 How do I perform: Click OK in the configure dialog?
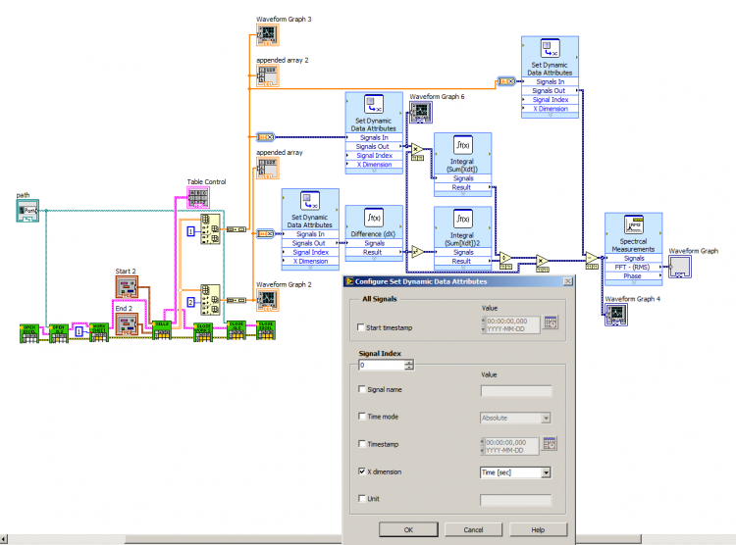tap(408, 529)
